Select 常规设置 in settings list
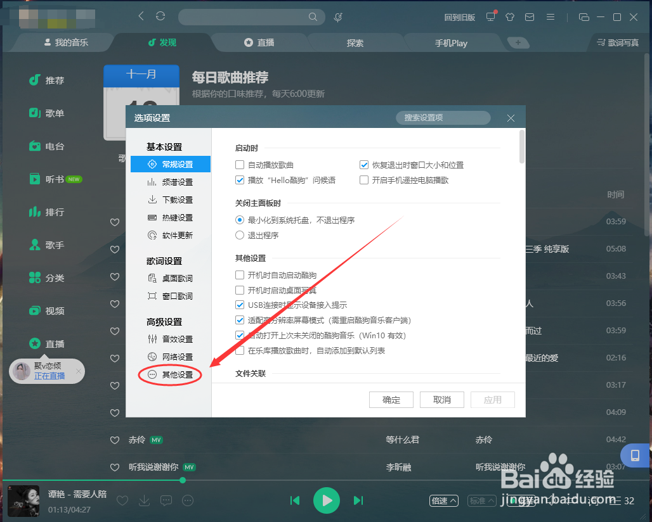This screenshot has width=652, height=522. click(171, 164)
